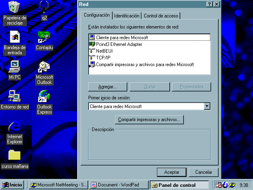Click the question mark help button in title bar

tap(210, 4)
